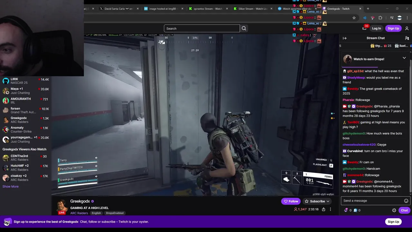Click the red extension icon in the toolbar

372,18
